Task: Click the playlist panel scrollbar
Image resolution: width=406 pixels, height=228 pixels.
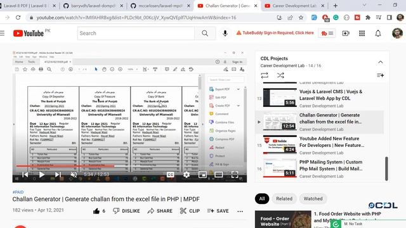Action: point(386,168)
